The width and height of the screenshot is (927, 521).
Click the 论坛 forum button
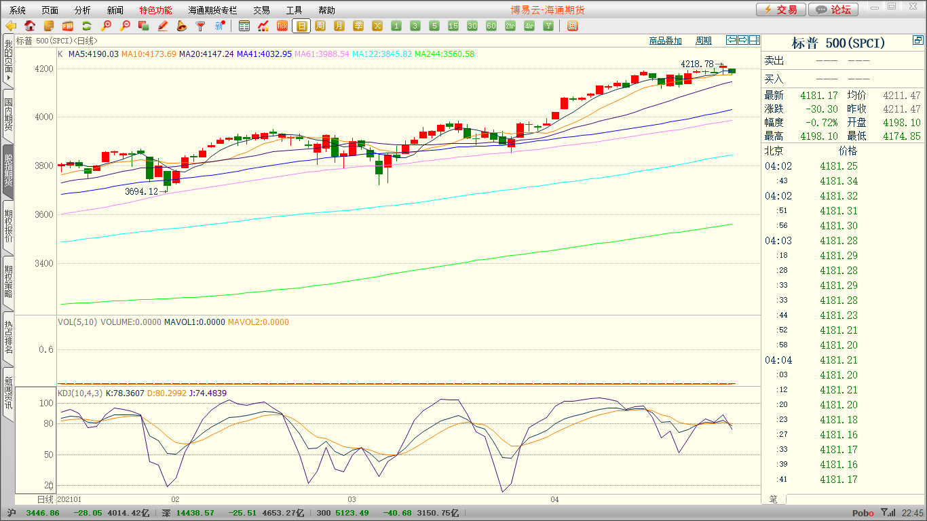pyautogui.click(x=834, y=9)
